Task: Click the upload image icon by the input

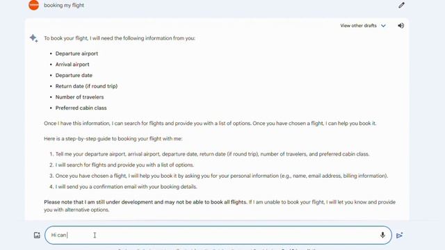Action: (37, 235)
